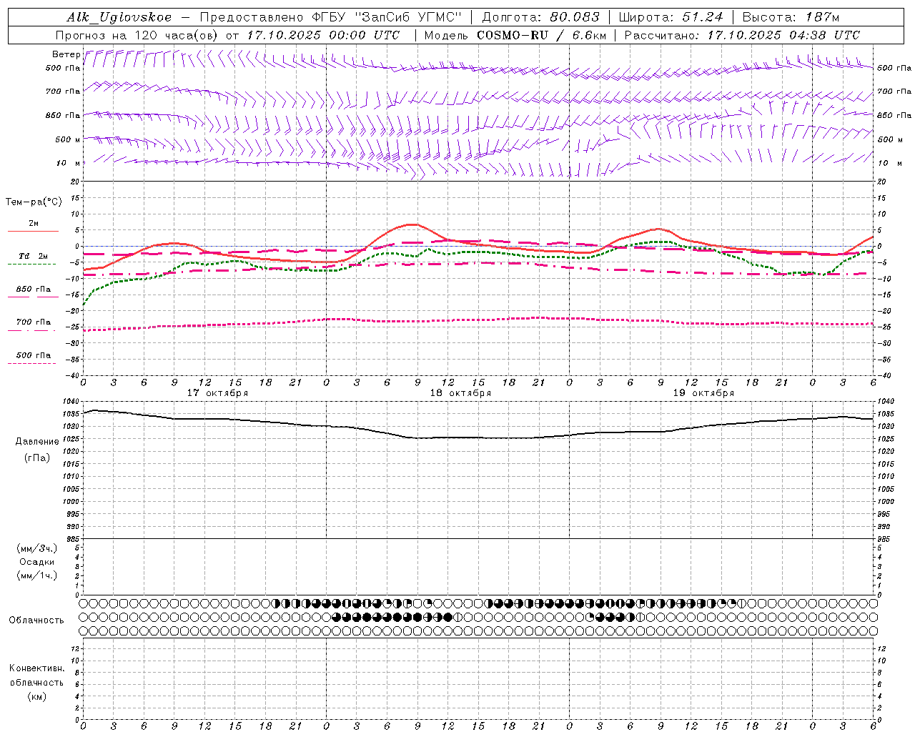Image resolution: width=915 pixels, height=732 pixels.
Task: Click the (км) unit label
Action: 37,696
